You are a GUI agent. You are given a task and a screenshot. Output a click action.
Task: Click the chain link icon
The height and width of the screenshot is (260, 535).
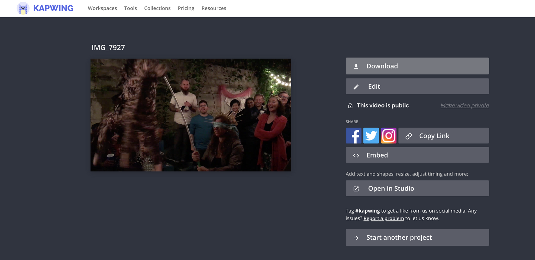point(409,136)
